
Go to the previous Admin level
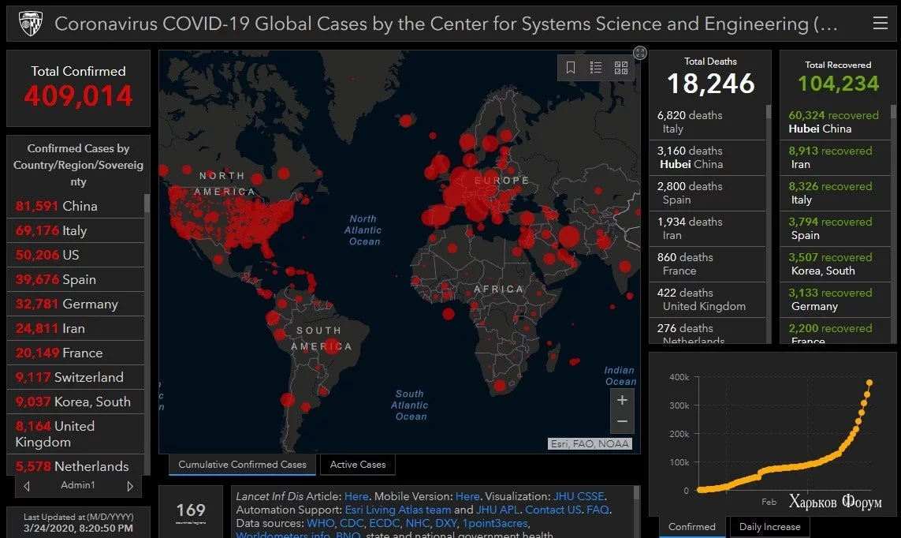coord(28,486)
